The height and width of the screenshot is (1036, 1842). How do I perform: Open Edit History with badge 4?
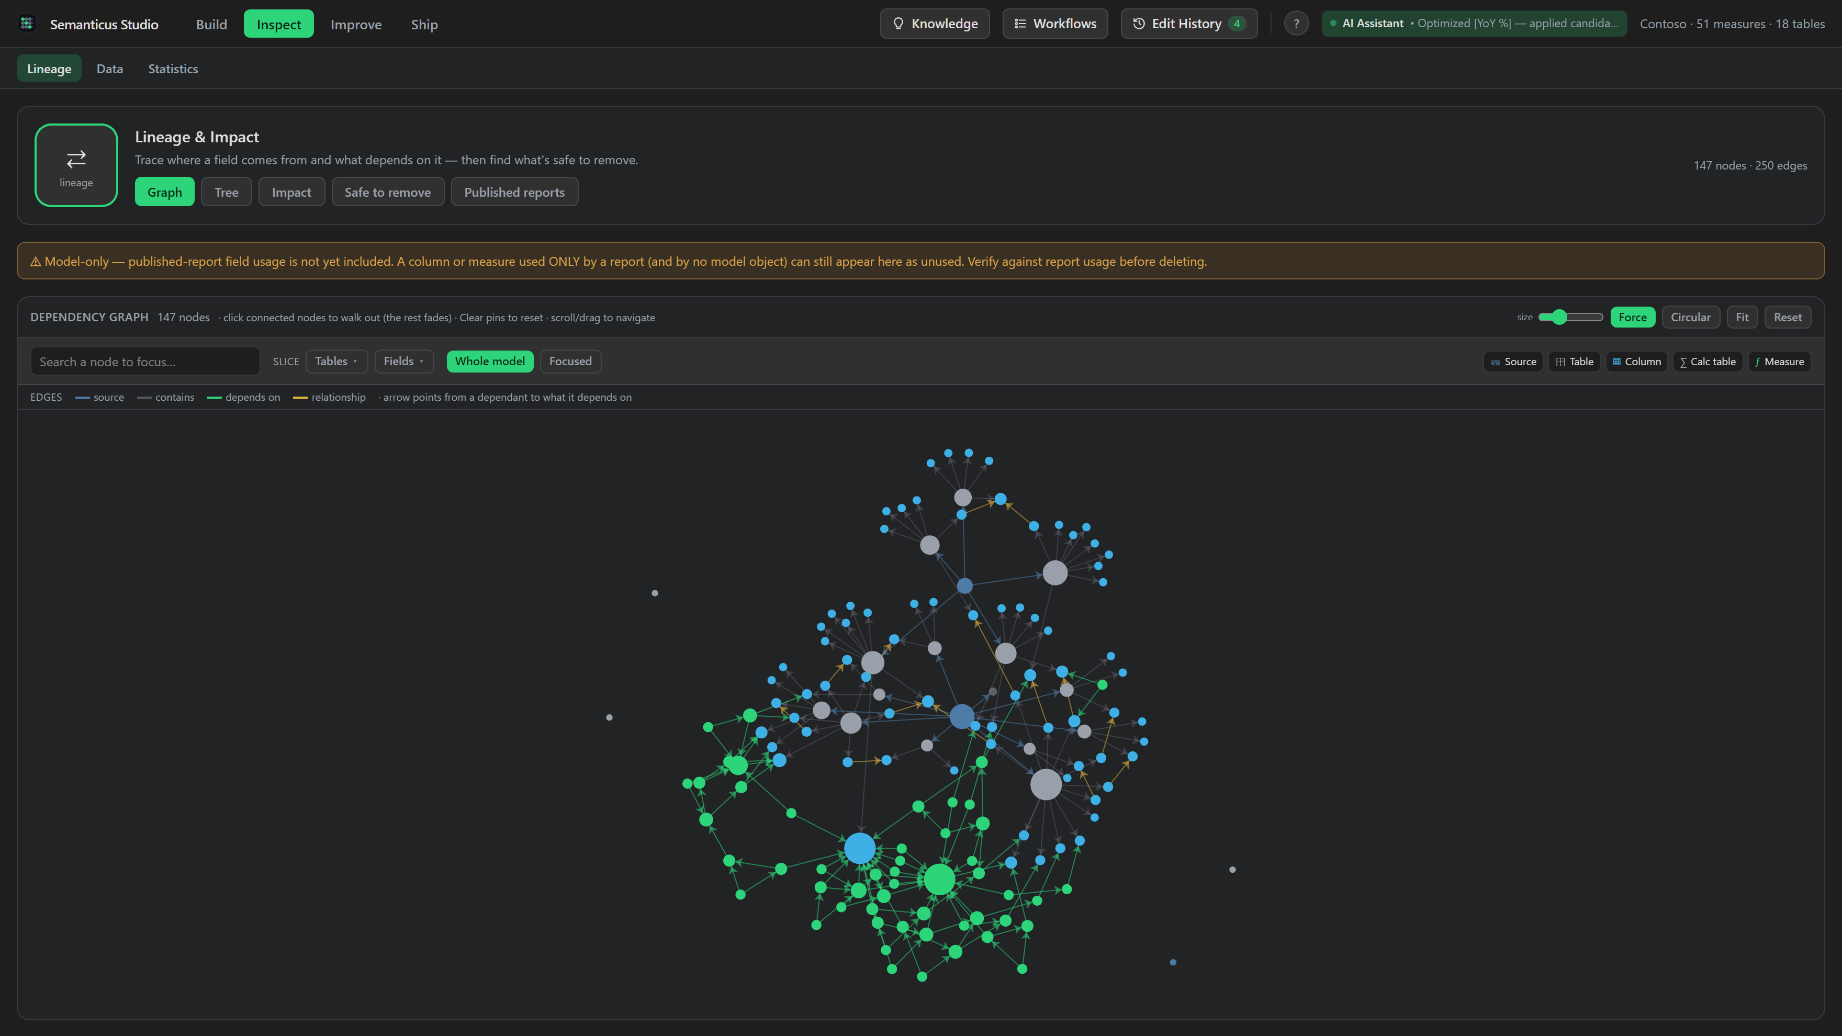(1188, 24)
